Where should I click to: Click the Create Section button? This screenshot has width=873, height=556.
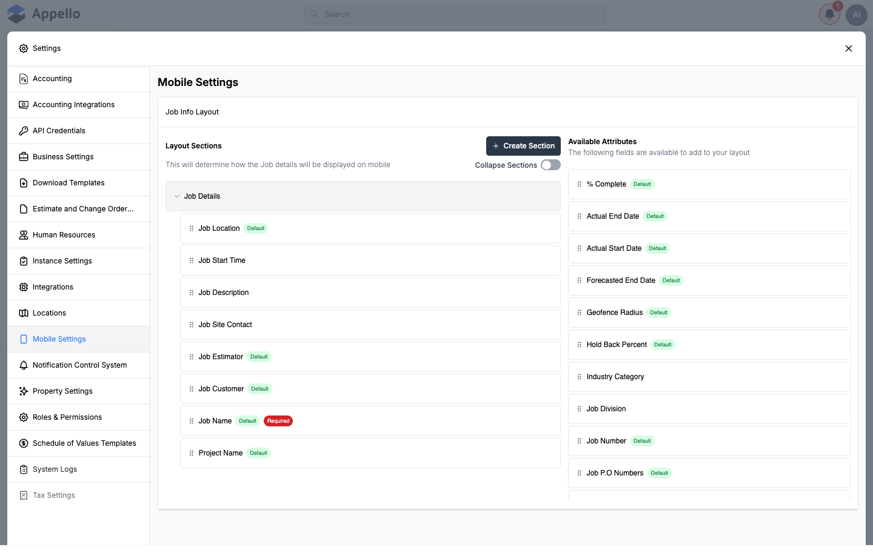[x=523, y=146]
